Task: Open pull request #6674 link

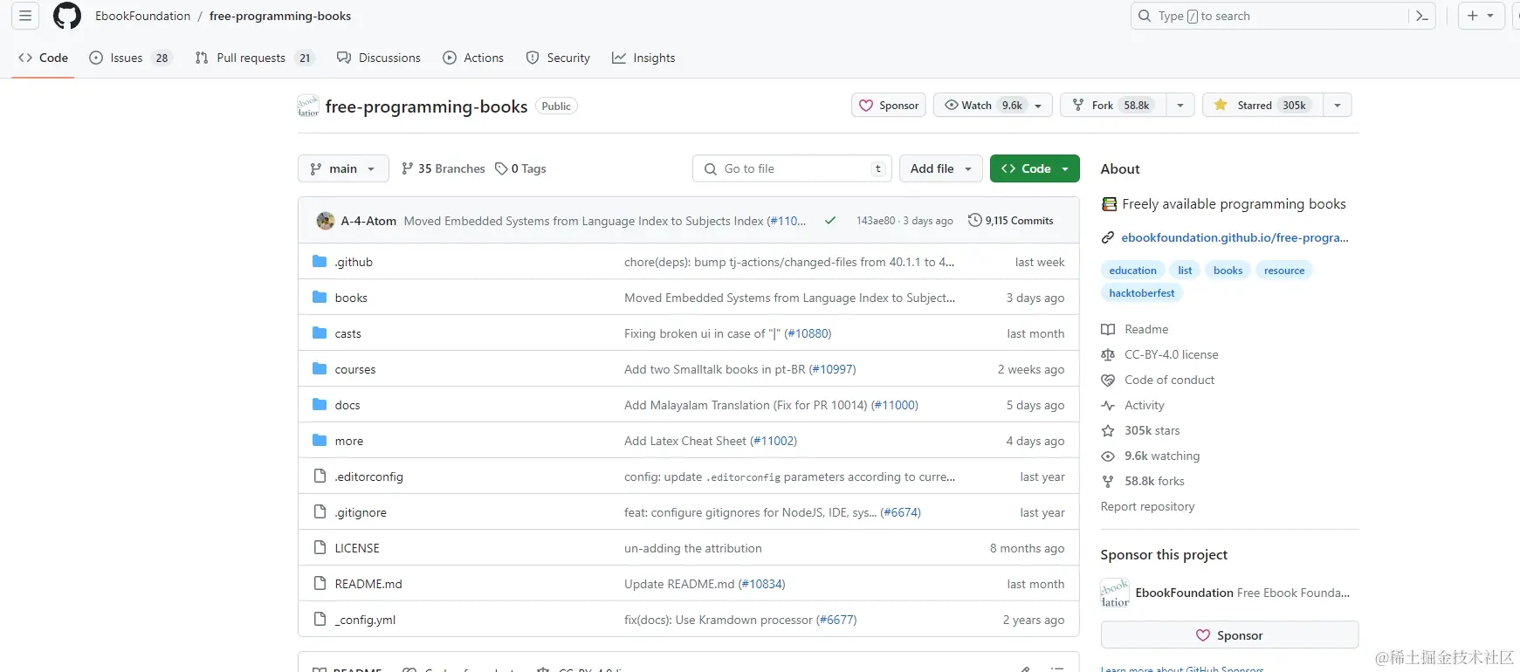Action: [x=900, y=512]
